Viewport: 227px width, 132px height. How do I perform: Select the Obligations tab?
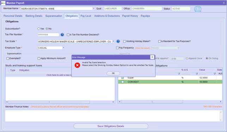coord(72,16)
